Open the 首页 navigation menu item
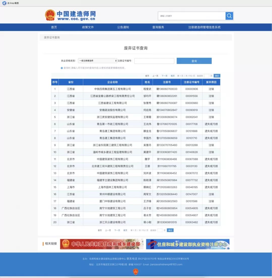Screen dimensions: 272x278 point(54,27)
